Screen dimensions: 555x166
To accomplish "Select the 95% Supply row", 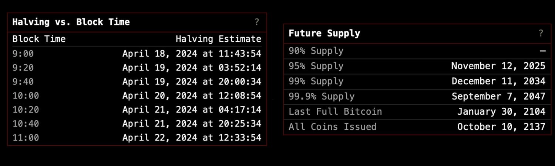I will pyautogui.click(x=416, y=66).
